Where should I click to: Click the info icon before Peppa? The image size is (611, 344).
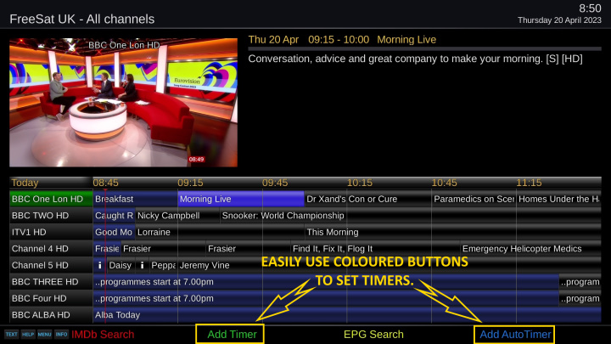(143, 265)
